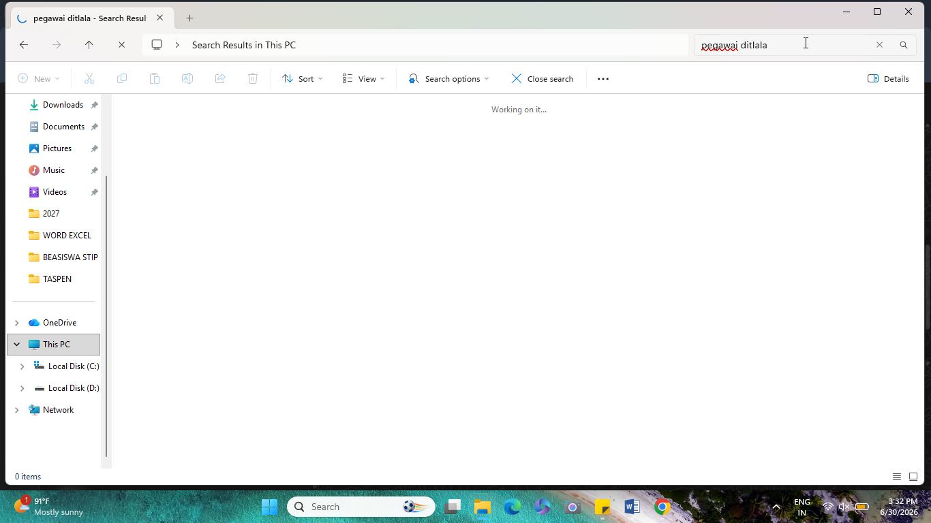931x523 pixels.
Task: Launch Microsoft Edge from taskbar
Action: [513, 507]
